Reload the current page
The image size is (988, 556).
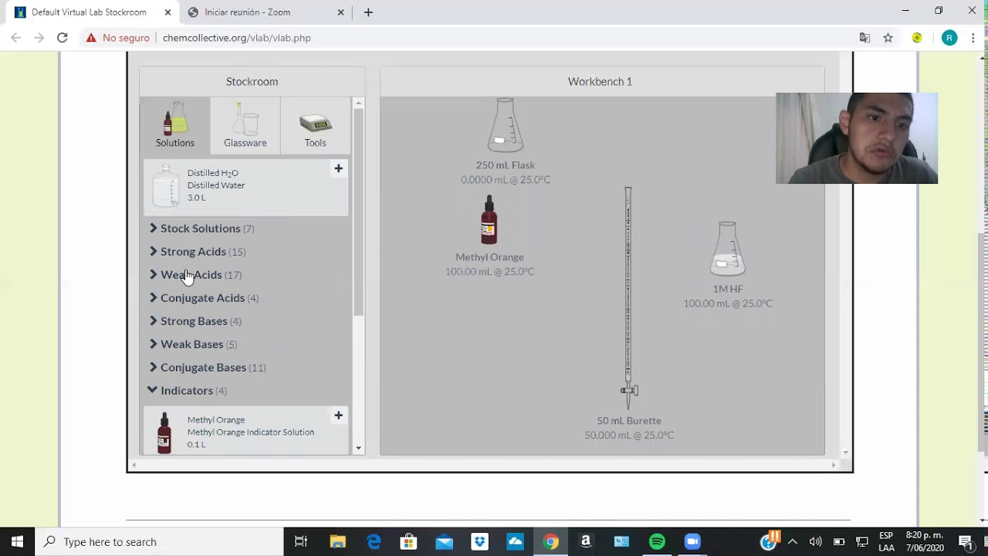tap(62, 38)
